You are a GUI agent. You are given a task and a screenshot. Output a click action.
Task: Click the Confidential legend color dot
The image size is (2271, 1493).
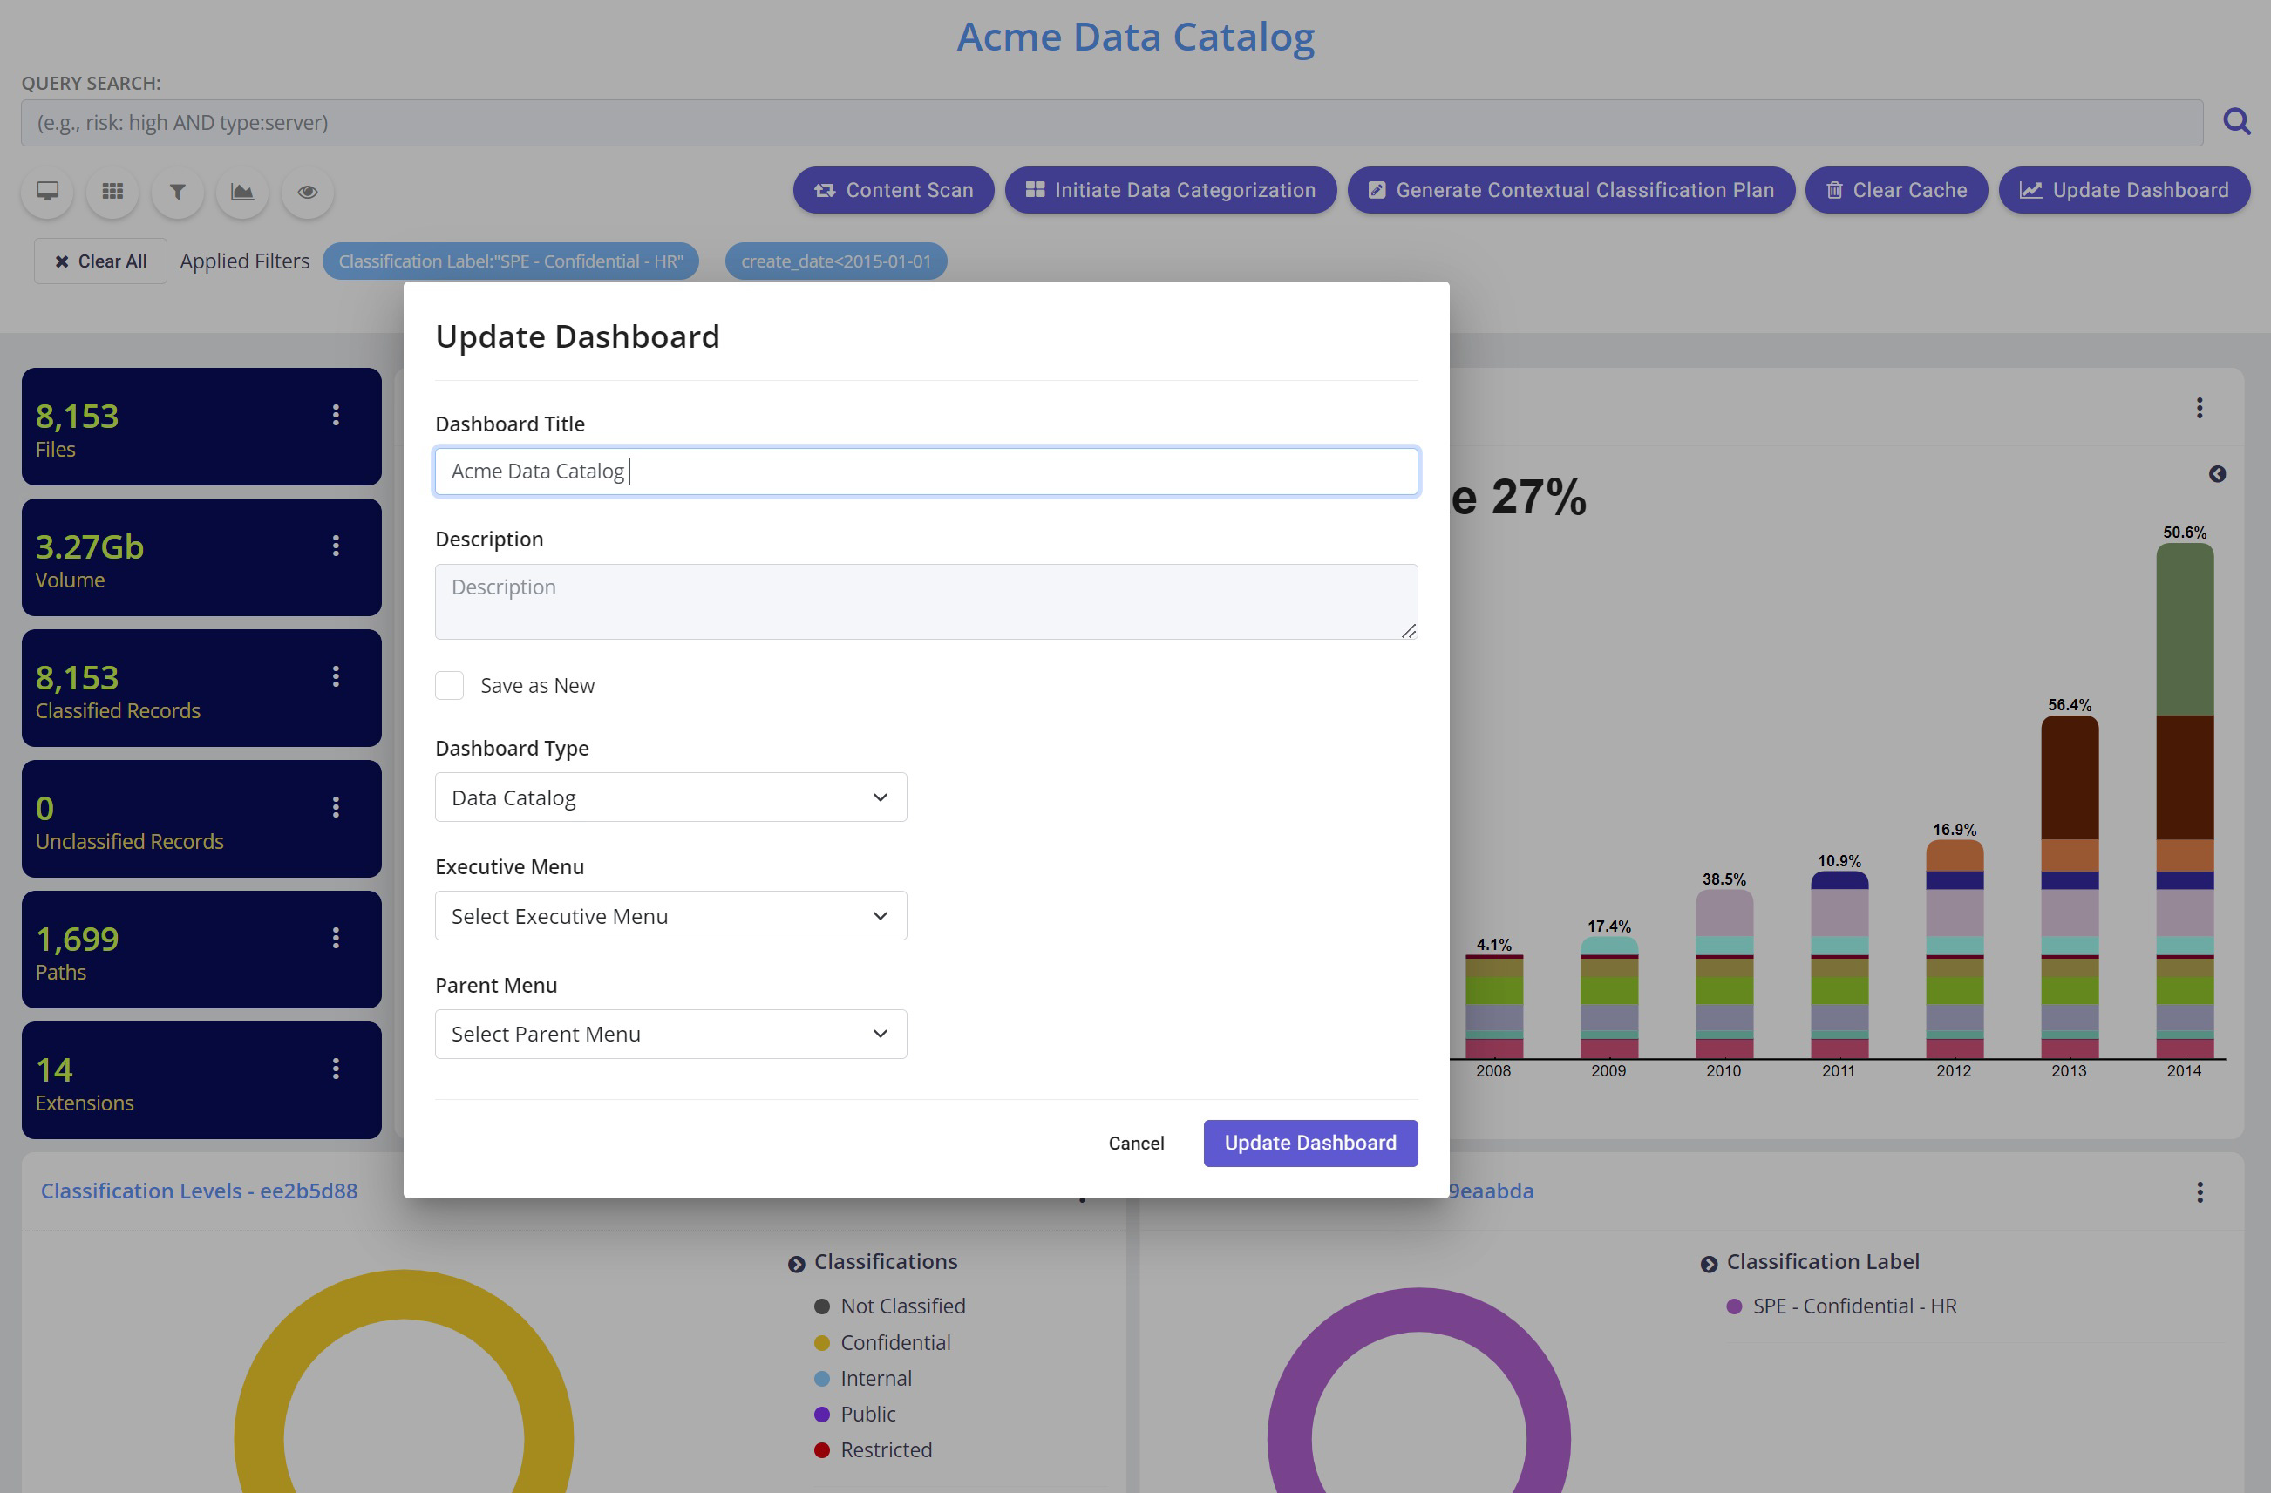coord(821,1342)
